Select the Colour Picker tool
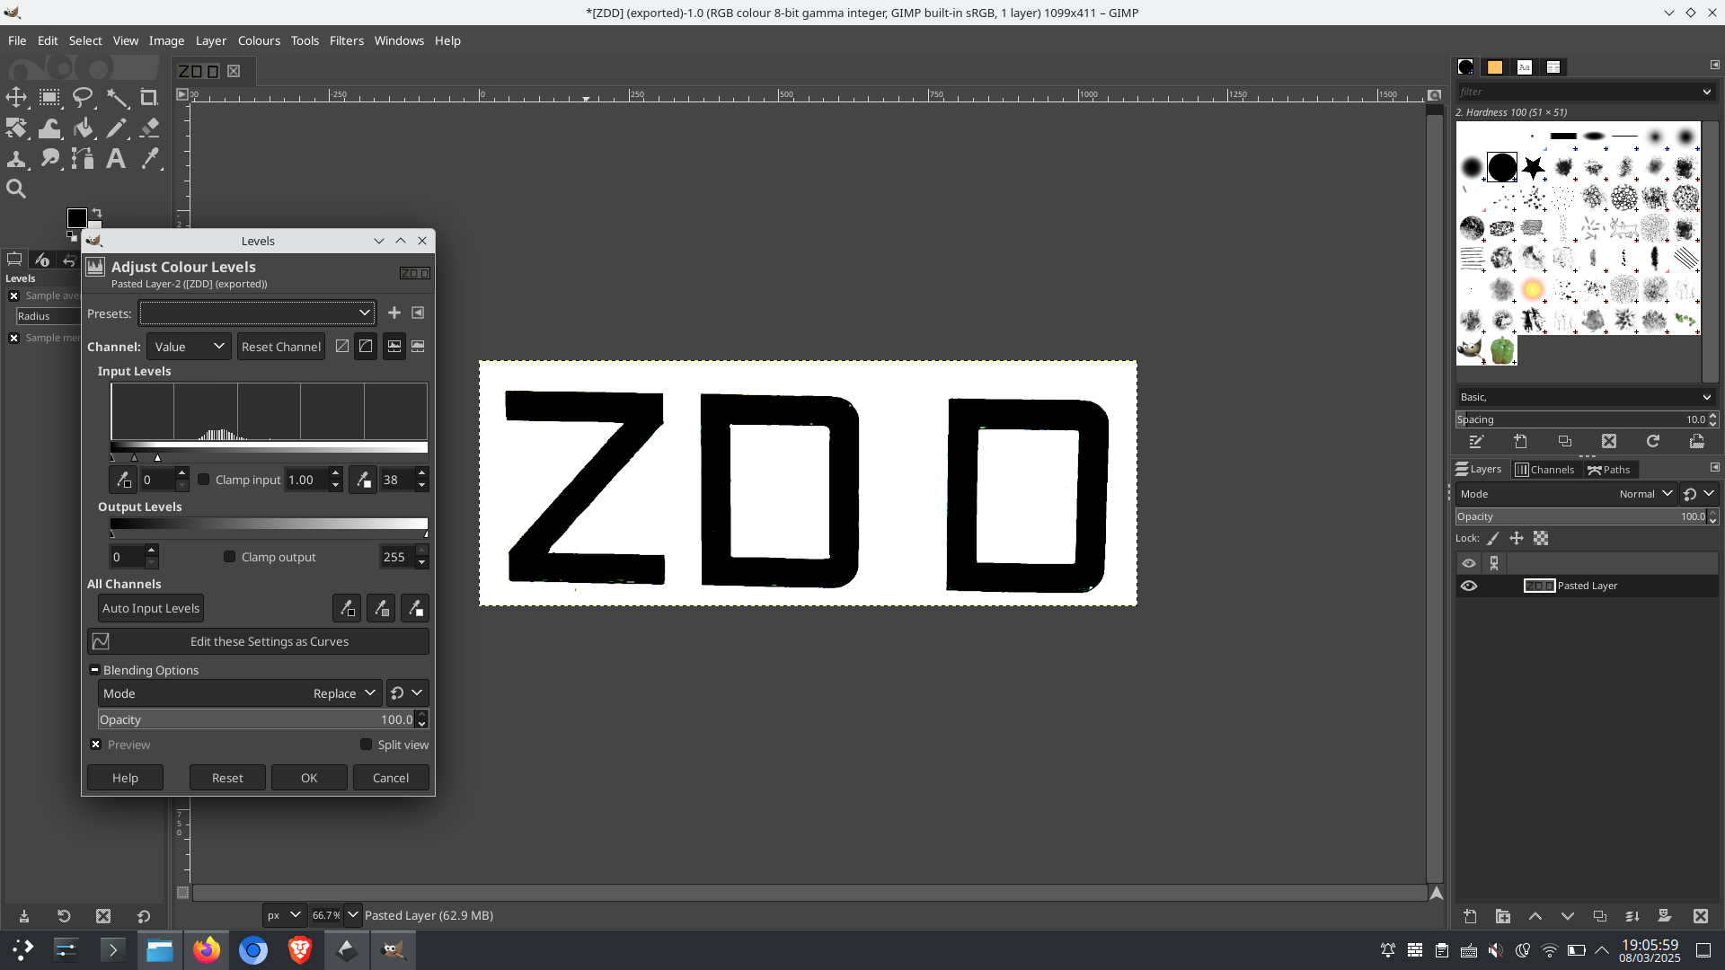This screenshot has width=1725, height=970. [x=149, y=159]
